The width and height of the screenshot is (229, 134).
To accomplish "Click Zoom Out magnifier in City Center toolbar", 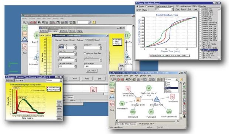I will pyautogui.click(x=115, y=80).
